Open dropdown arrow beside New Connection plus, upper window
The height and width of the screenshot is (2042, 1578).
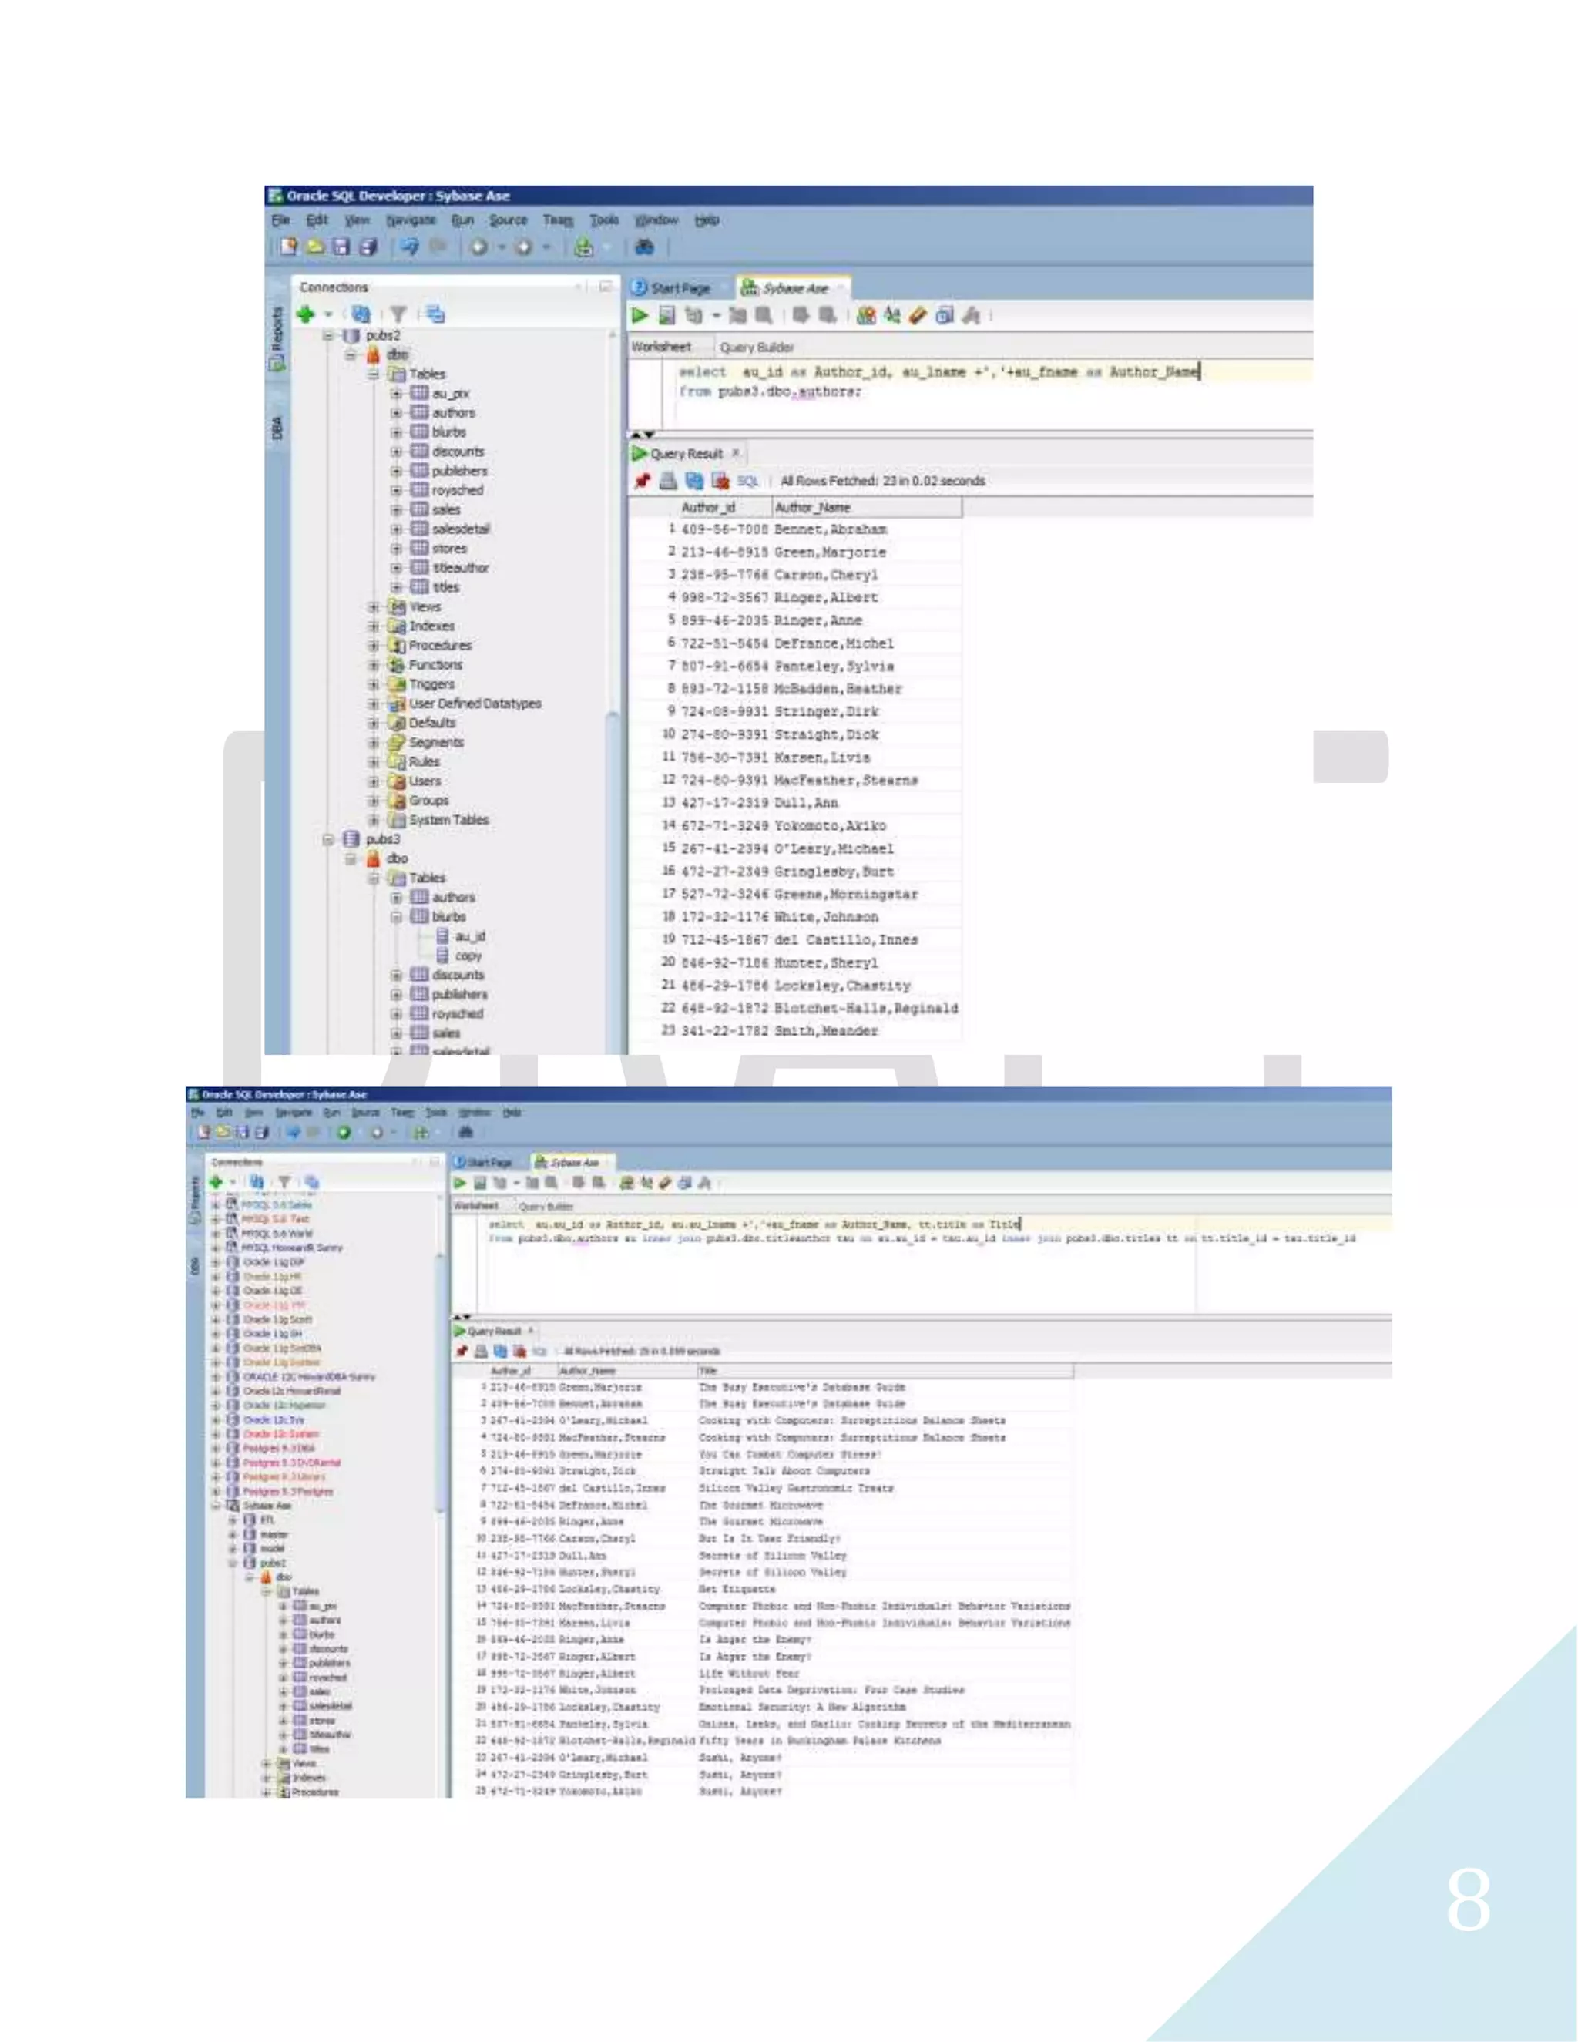328,315
